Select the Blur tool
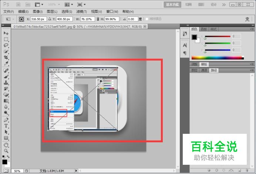This screenshot has height=174, width=256. click(x=6, y=107)
